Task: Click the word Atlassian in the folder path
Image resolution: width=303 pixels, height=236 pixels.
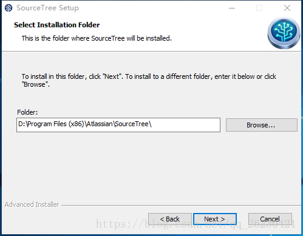Action: coord(100,124)
